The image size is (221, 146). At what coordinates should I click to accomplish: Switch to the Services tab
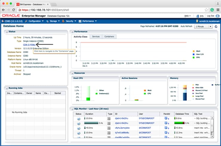[96, 36]
